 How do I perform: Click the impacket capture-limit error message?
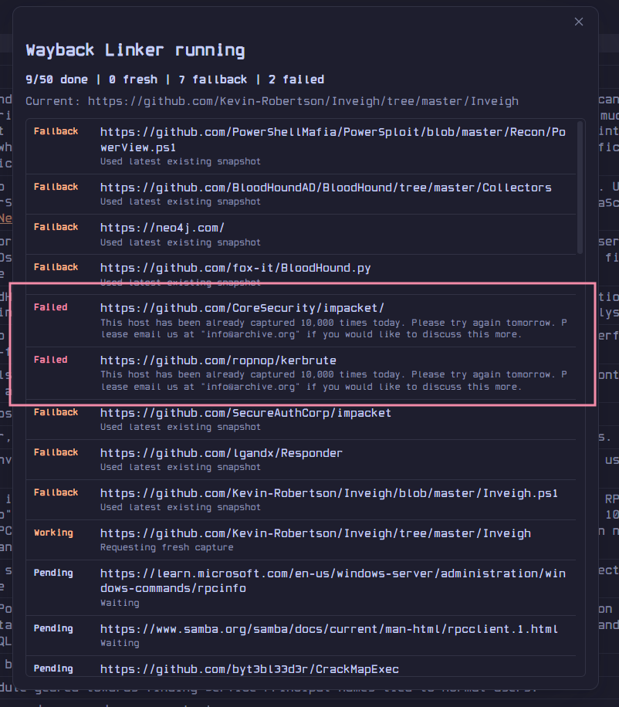pos(333,328)
